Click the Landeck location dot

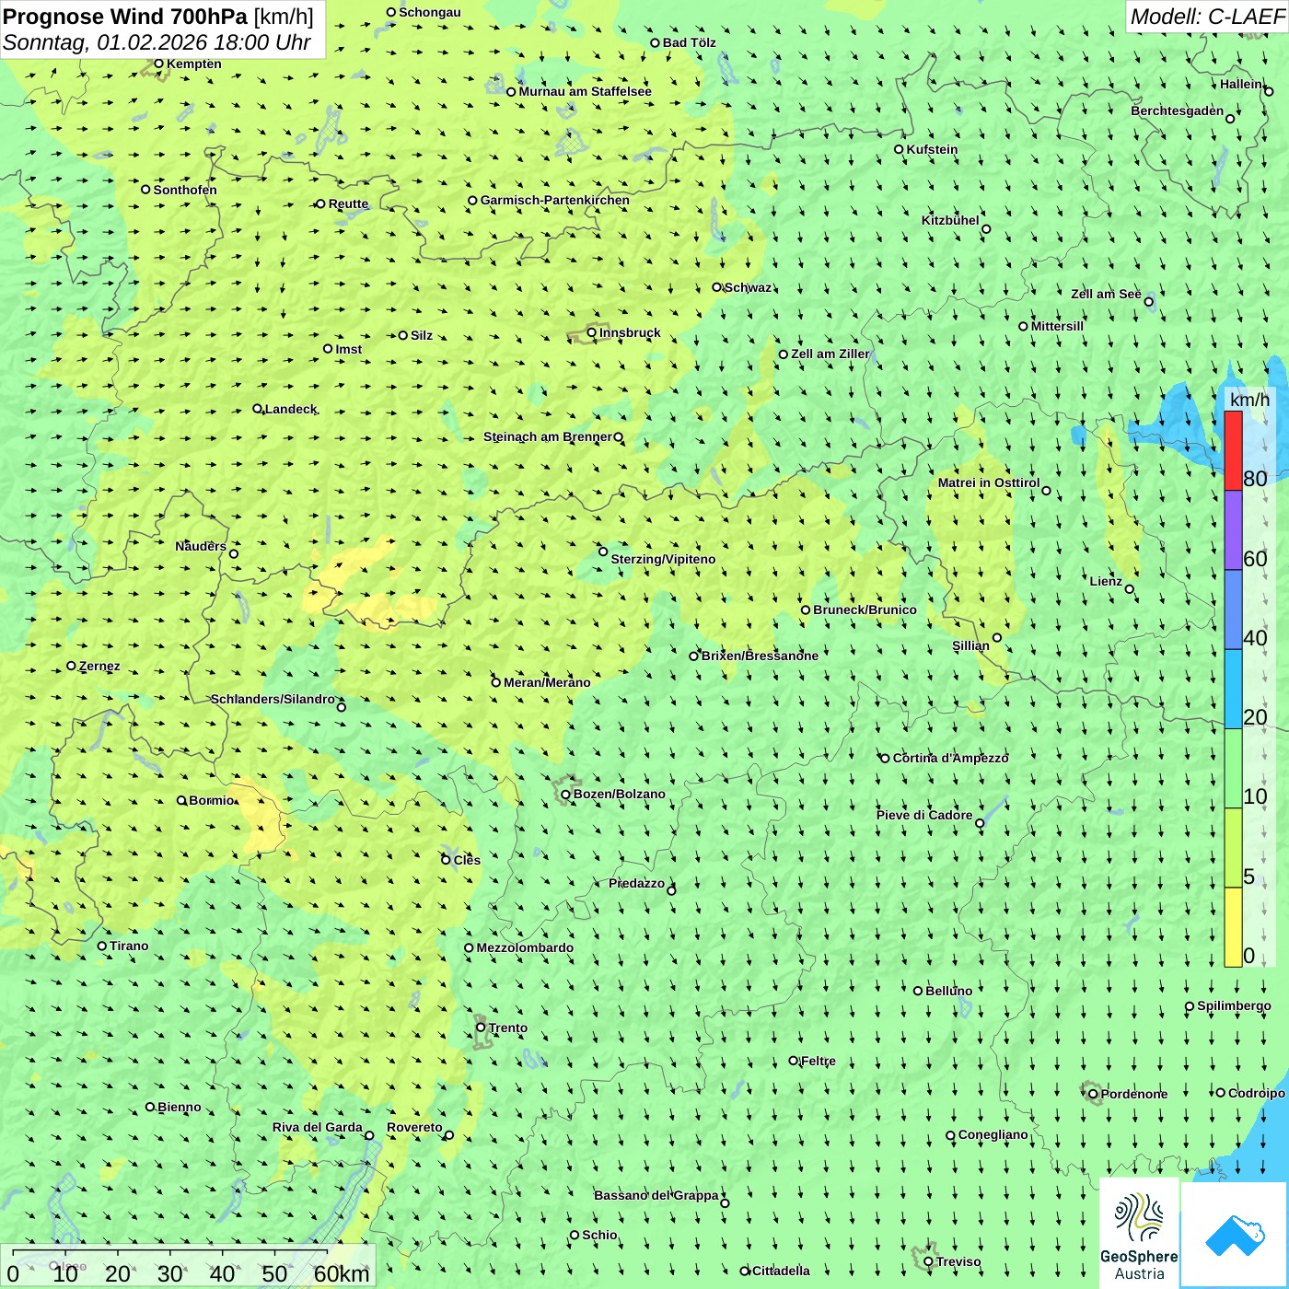[258, 409]
